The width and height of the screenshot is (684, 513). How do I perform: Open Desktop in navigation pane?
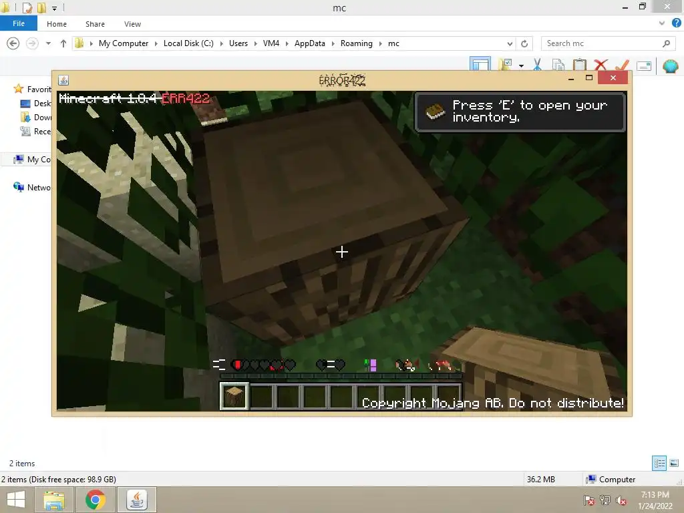point(36,104)
